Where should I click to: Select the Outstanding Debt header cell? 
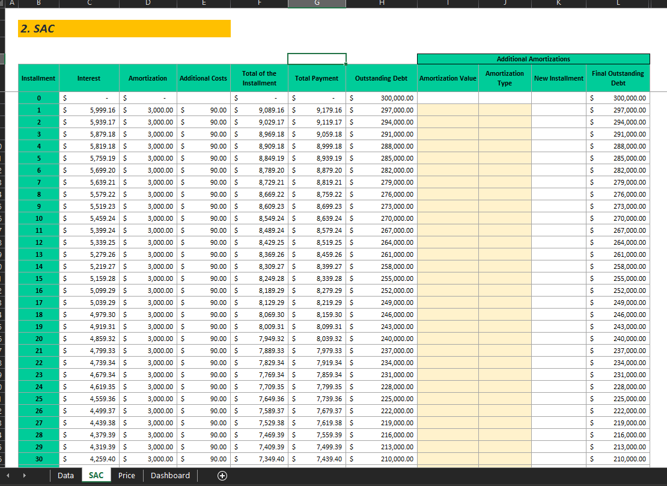point(382,78)
